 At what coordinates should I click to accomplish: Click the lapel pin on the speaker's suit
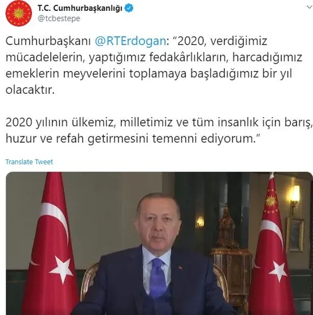coord(179,267)
